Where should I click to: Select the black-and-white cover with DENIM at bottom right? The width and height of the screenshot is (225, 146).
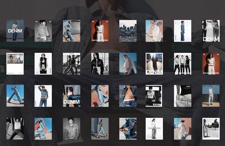211,31
